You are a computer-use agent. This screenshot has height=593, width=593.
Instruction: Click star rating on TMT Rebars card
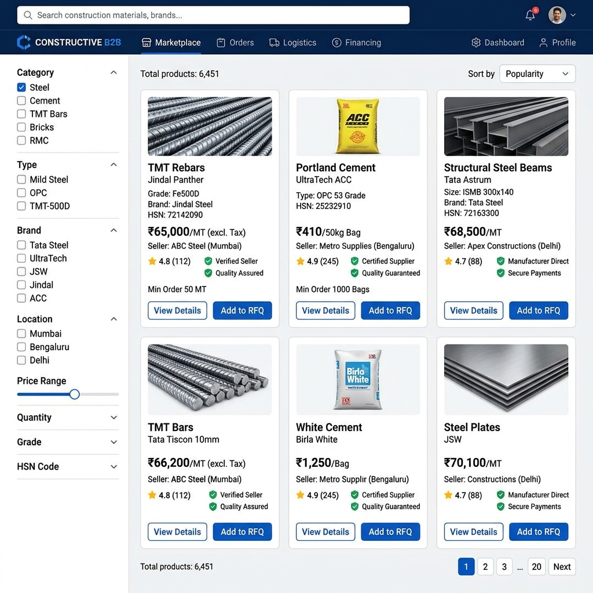[152, 261]
